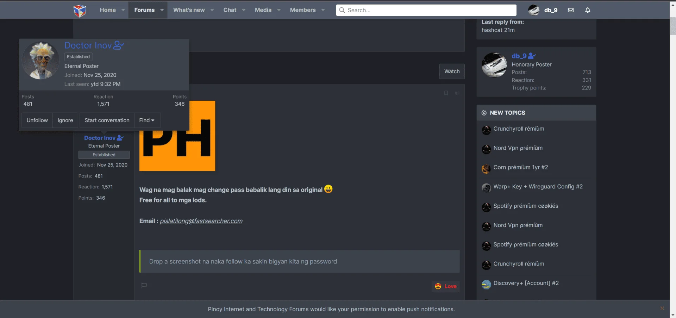
Task: Open the Find dropdown in profile popup
Action: [147, 120]
